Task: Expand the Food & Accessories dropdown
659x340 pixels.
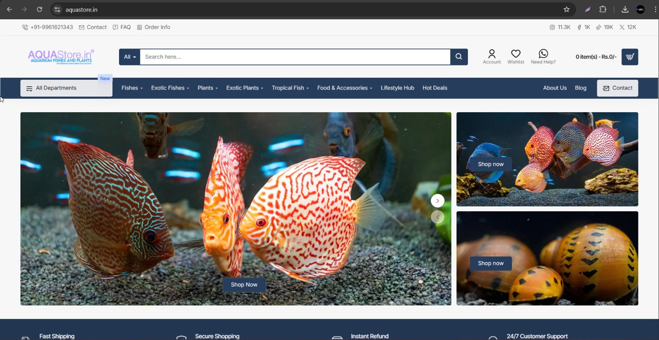Action: pyautogui.click(x=344, y=88)
